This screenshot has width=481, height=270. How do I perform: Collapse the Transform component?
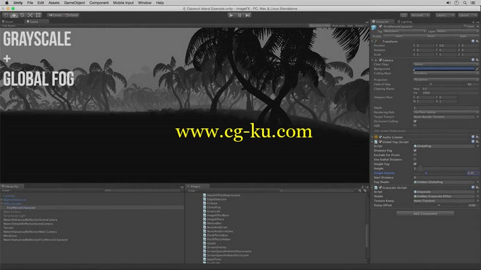[x=373, y=41]
